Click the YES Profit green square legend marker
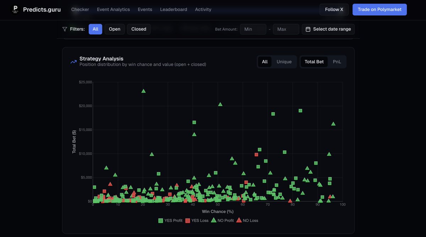The image size is (426, 237). (160, 220)
